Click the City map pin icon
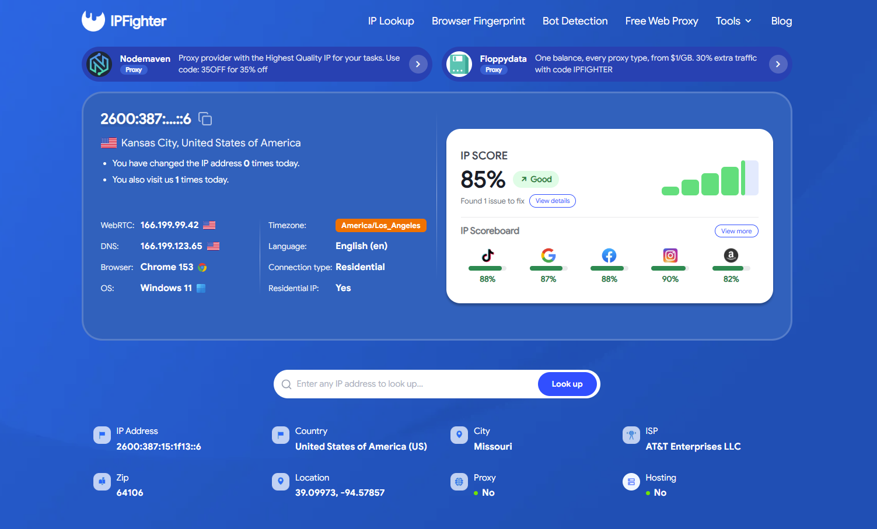Image resolution: width=877 pixels, height=529 pixels. 459,435
